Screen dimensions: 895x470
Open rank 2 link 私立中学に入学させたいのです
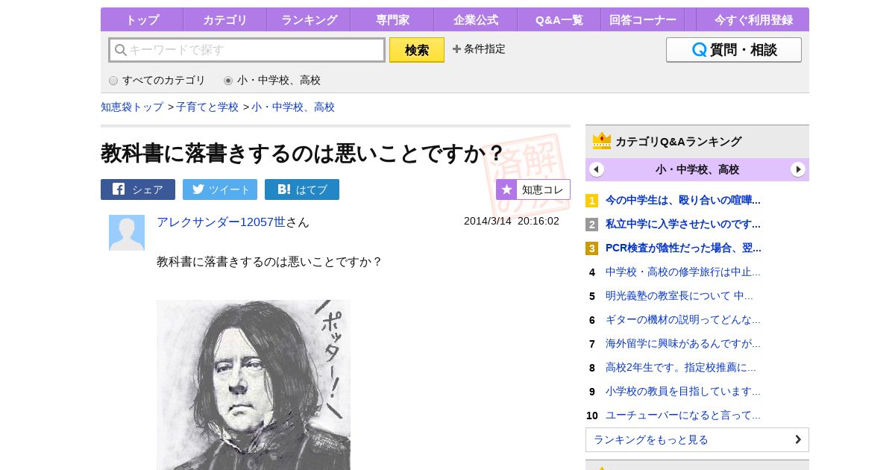coord(683,224)
